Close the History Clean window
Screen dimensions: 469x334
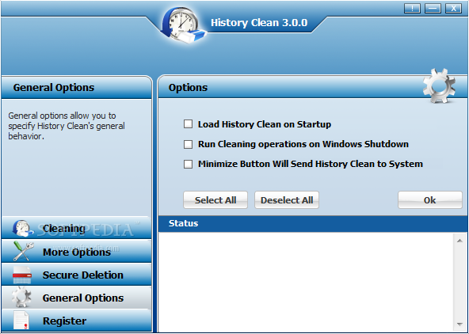click(x=453, y=9)
